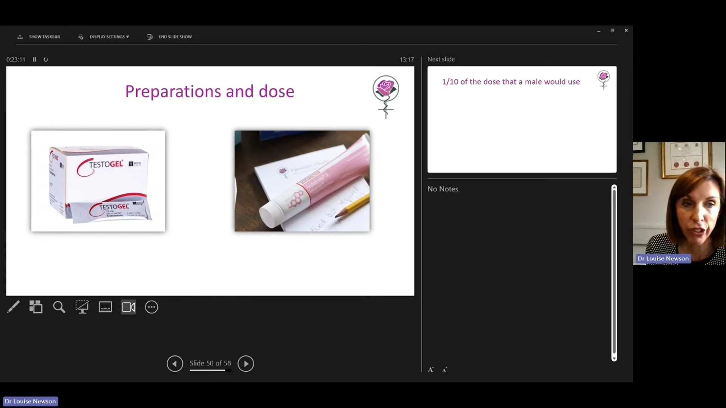
Task: Select the slide grid view icon
Action: point(36,306)
